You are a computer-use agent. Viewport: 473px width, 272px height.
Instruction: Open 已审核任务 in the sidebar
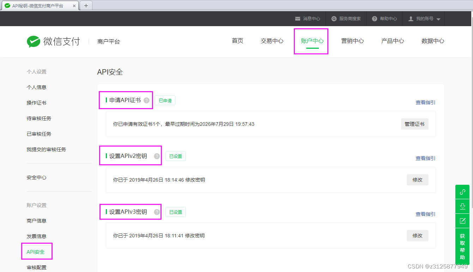(x=39, y=134)
